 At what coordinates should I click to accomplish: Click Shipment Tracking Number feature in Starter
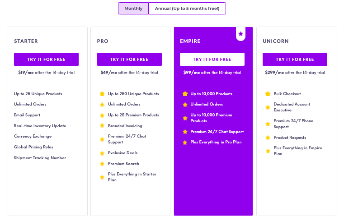[40, 158]
